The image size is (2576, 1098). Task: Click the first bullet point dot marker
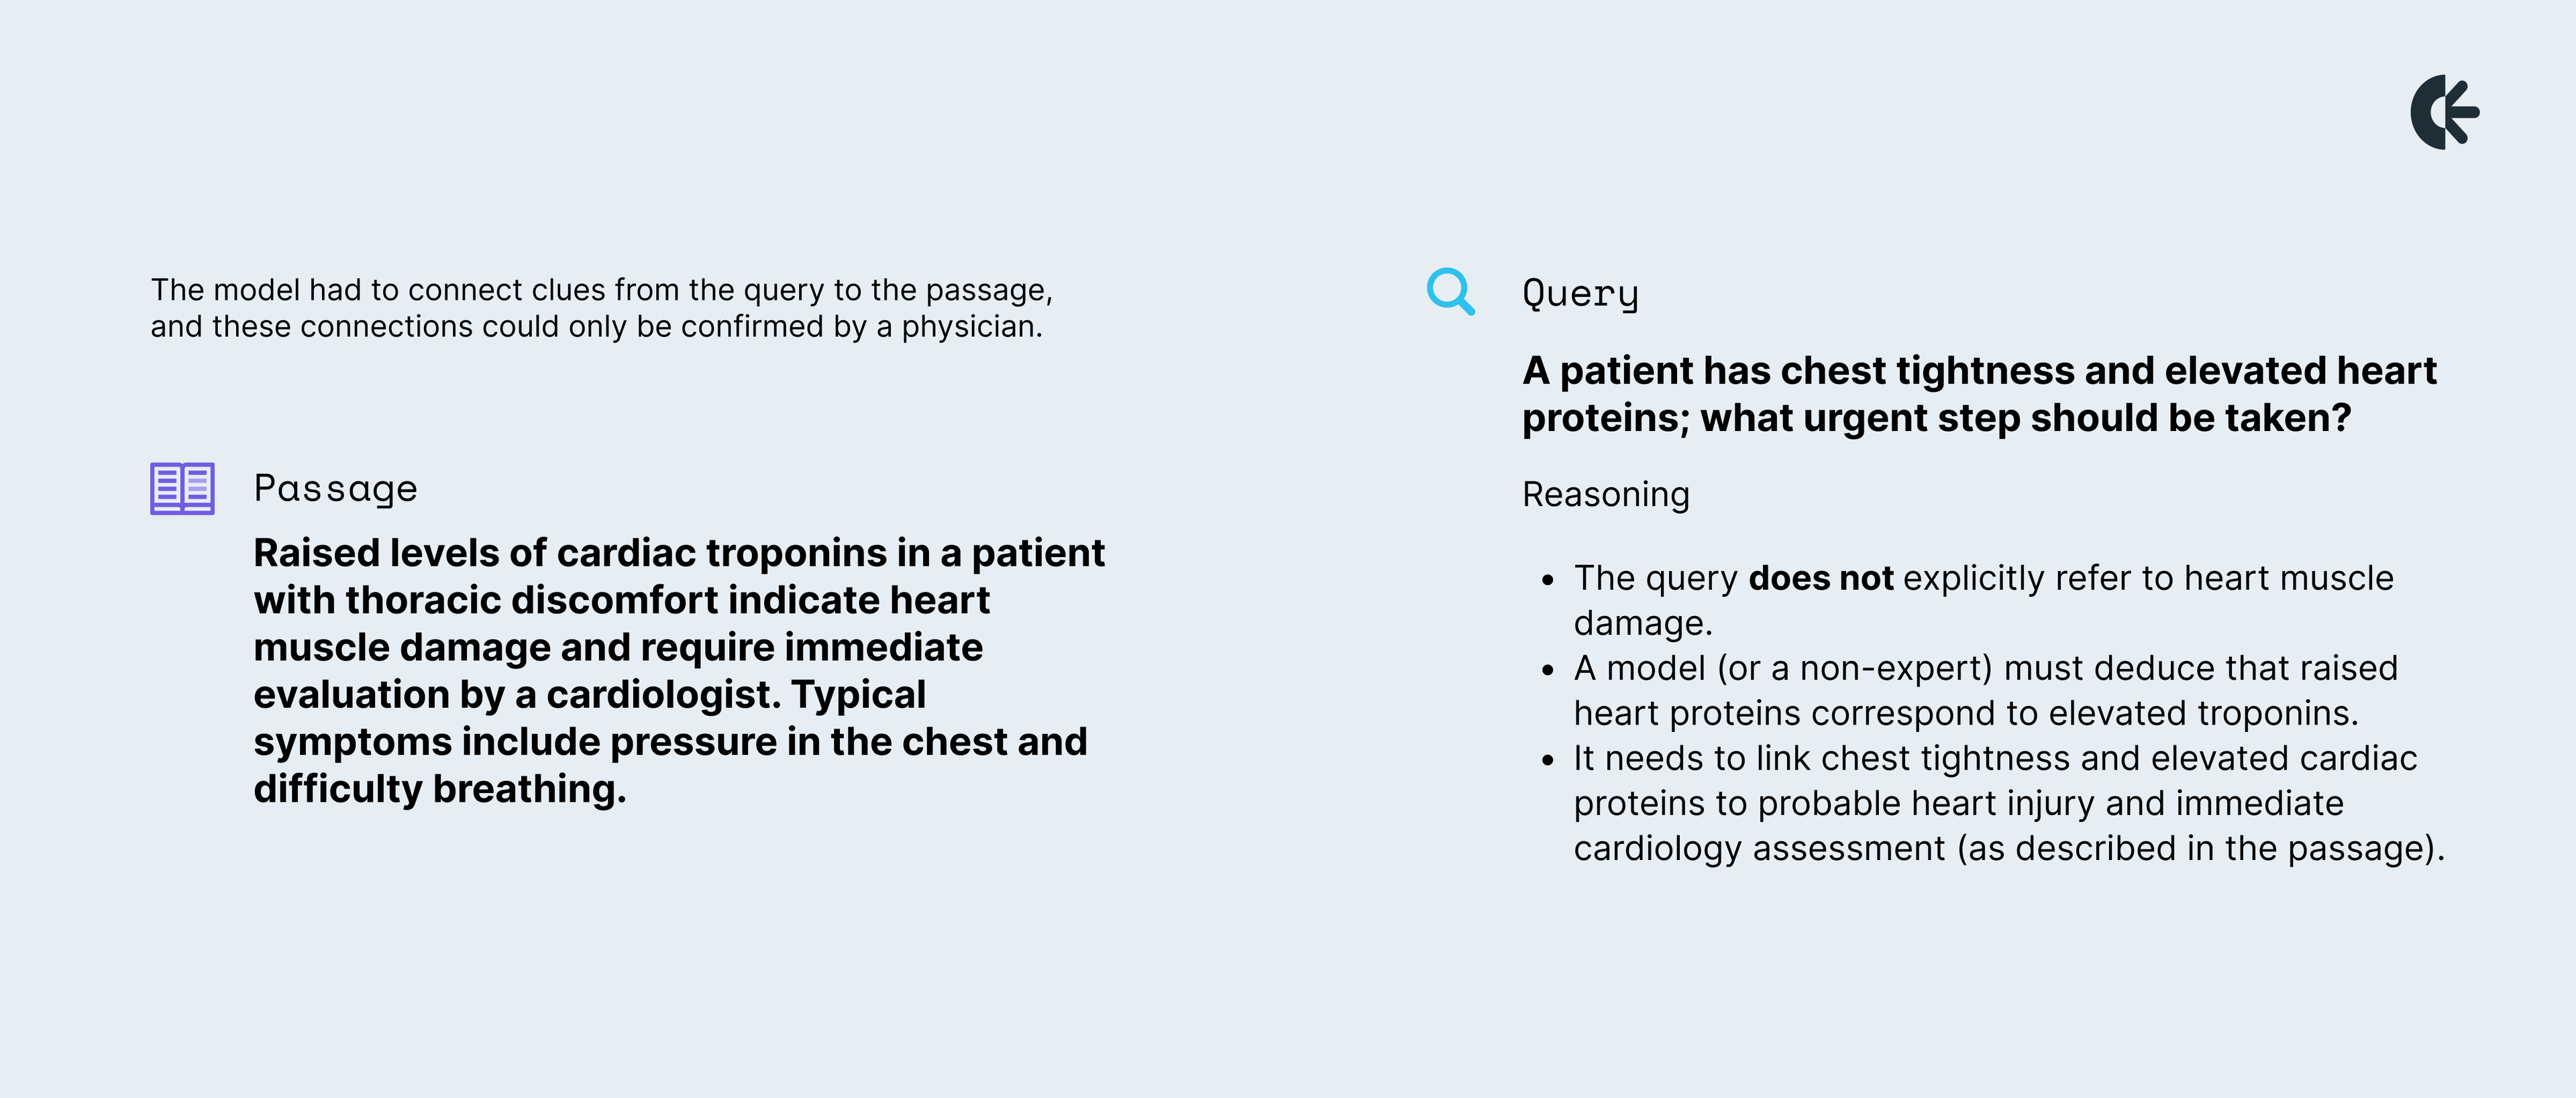click(1548, 579)
